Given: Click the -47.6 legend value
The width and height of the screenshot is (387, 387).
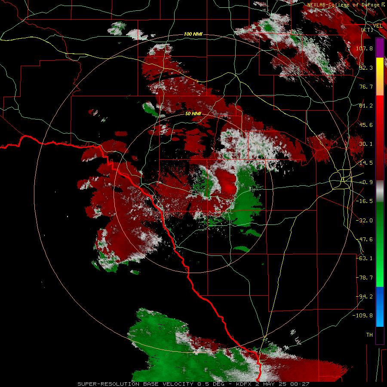Looking at the screenshot, I should pyautogui.click(x=364, y=240).
